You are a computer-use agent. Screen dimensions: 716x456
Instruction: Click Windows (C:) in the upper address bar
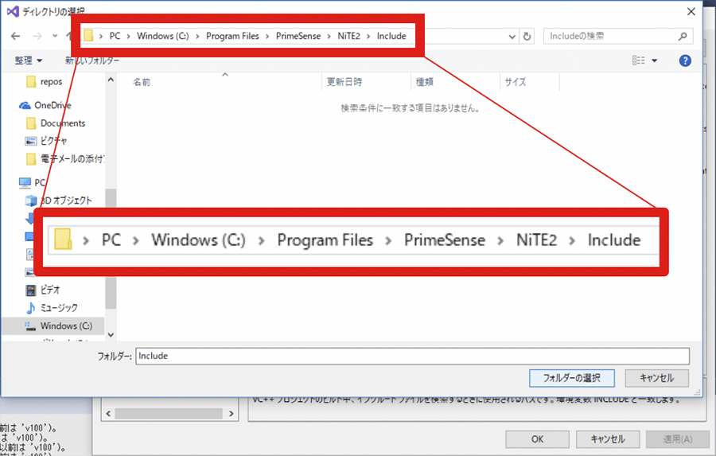162,36
